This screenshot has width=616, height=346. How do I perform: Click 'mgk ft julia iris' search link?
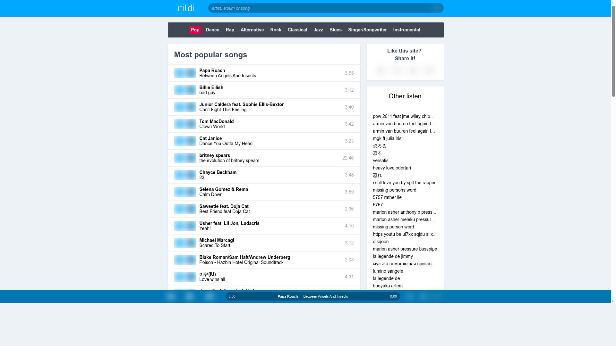387,138
